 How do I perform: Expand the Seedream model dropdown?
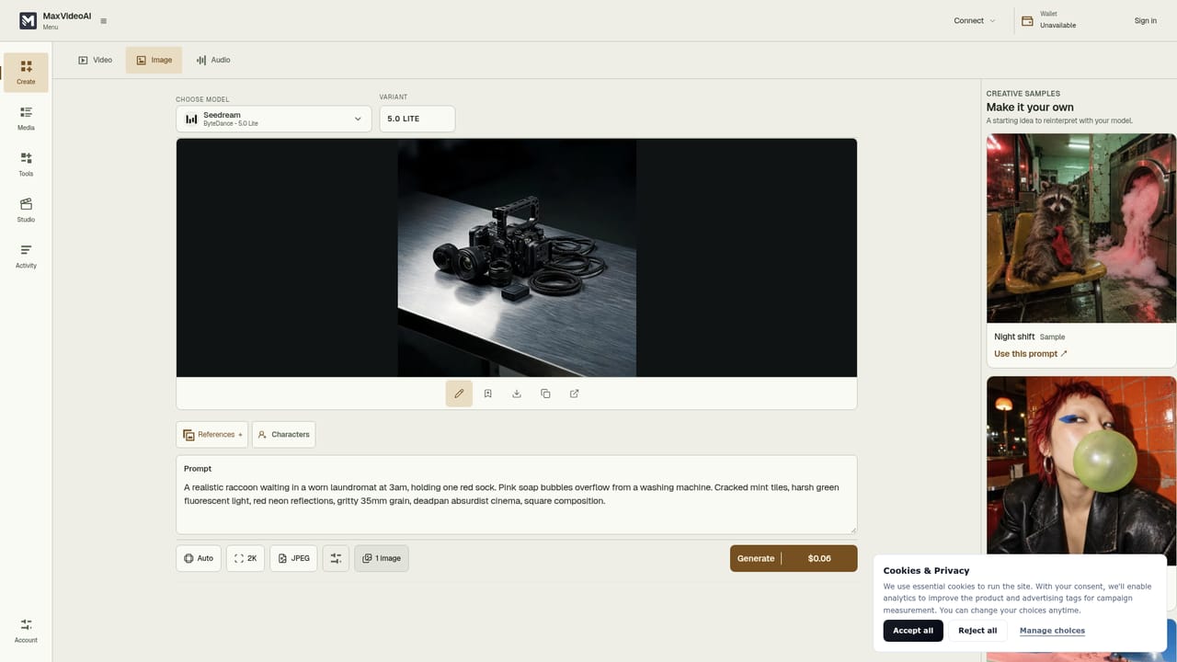tap(274, 119)
